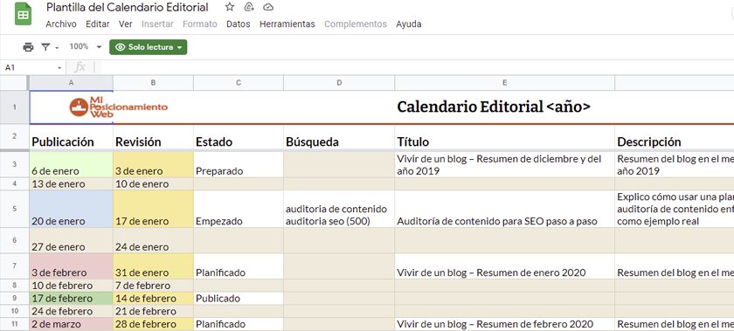Select column D header

point(339,83)
